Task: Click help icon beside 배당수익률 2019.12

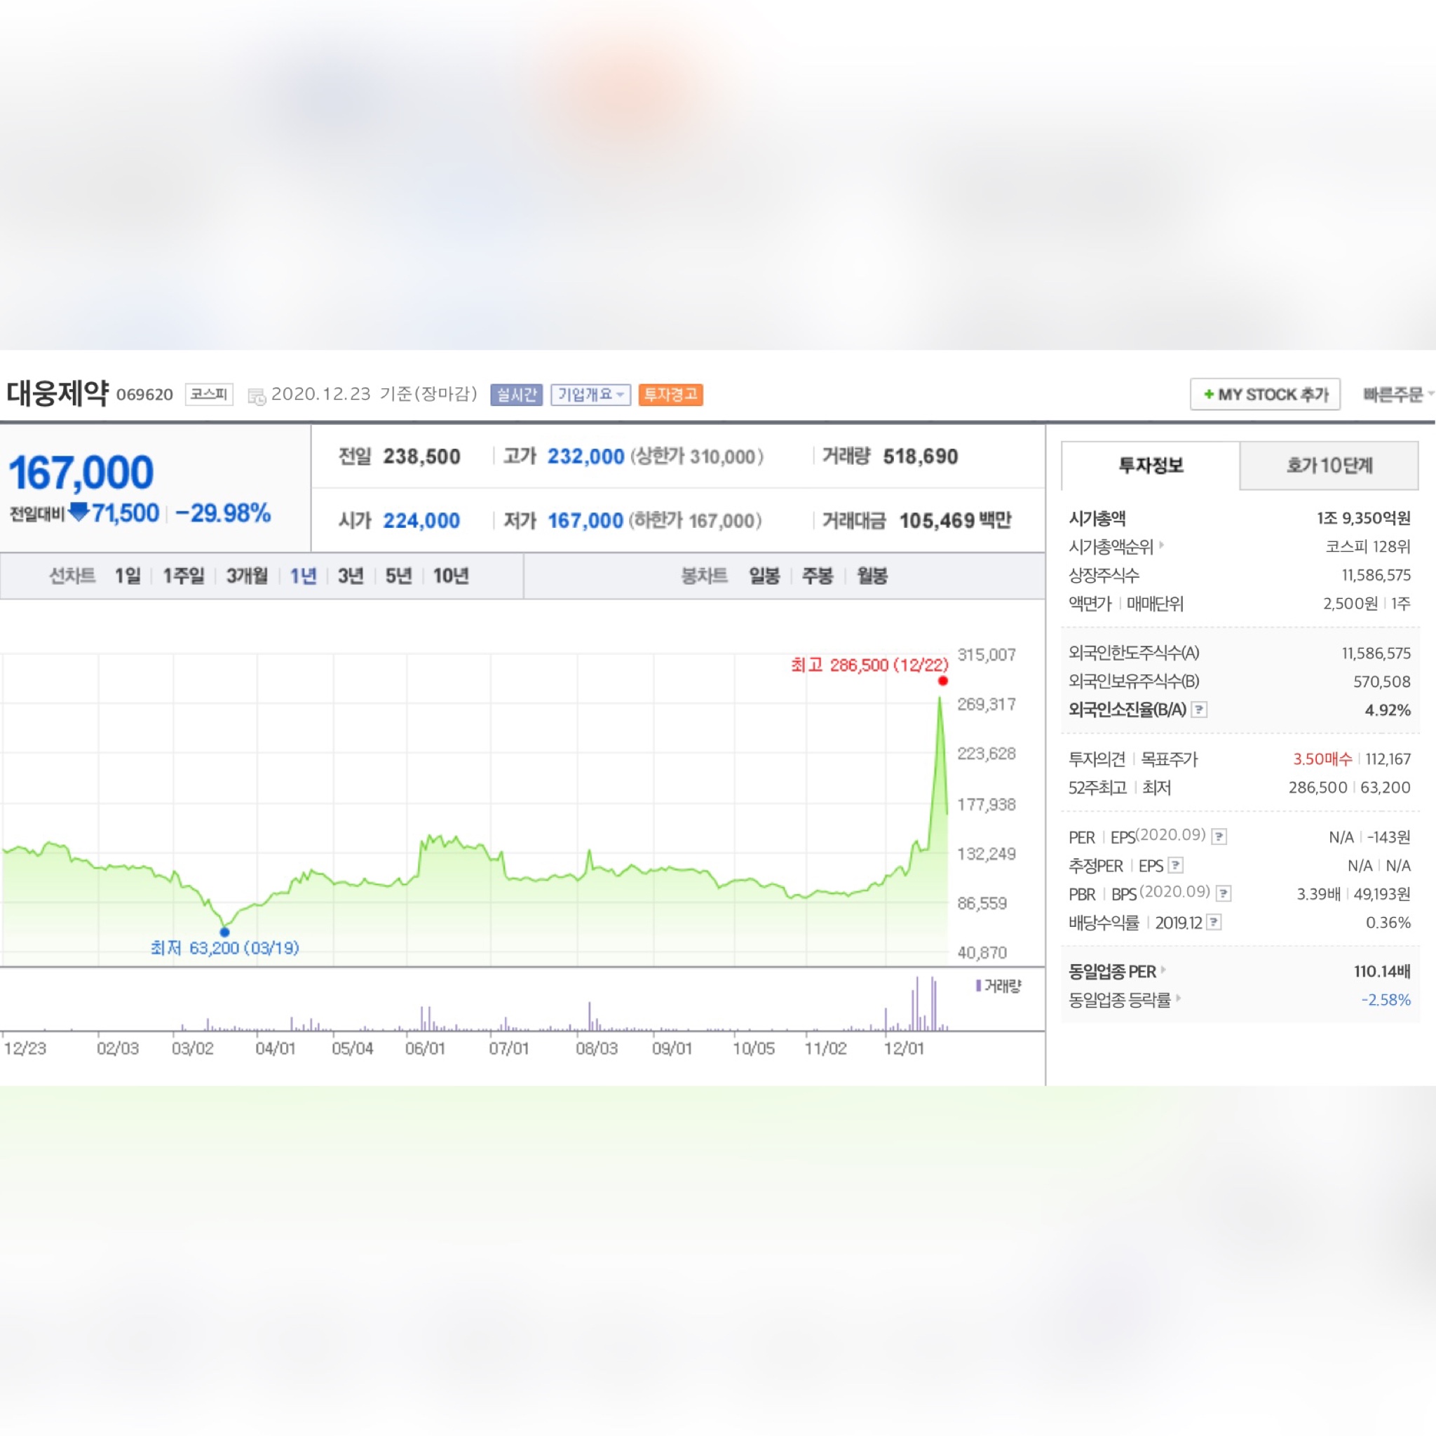Action: 1214,921
